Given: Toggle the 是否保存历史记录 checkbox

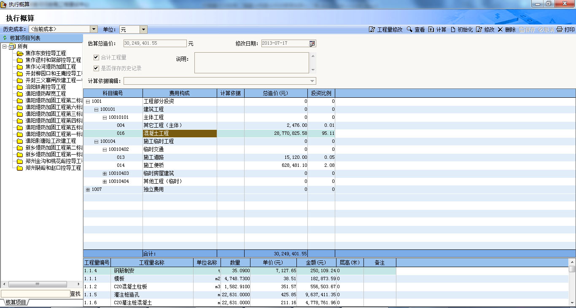Looking at the screenshot, I should pos(96,68).
